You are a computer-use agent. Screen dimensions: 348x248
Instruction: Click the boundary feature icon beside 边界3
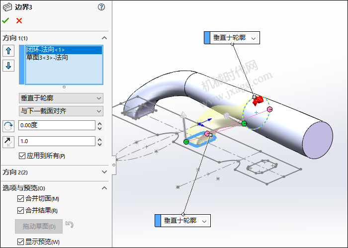click(x=7, y=7)
